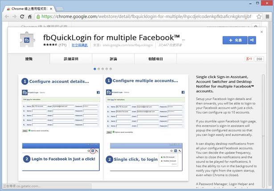
Task: Click the sites.google.com/site/fbquicklogin source link
Action: click(x=128, y=45)
